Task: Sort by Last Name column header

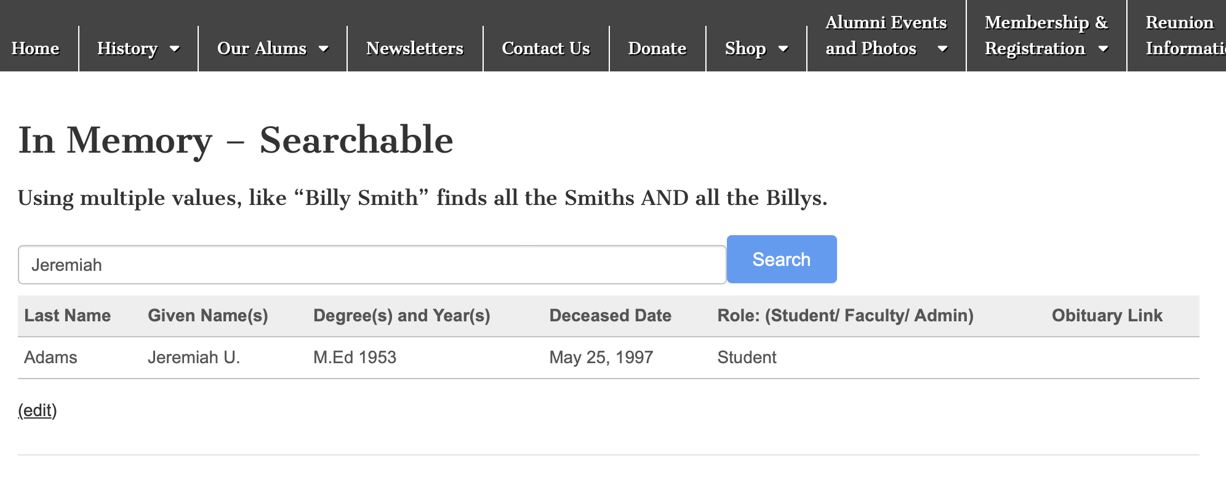Action: click(68, 316)
